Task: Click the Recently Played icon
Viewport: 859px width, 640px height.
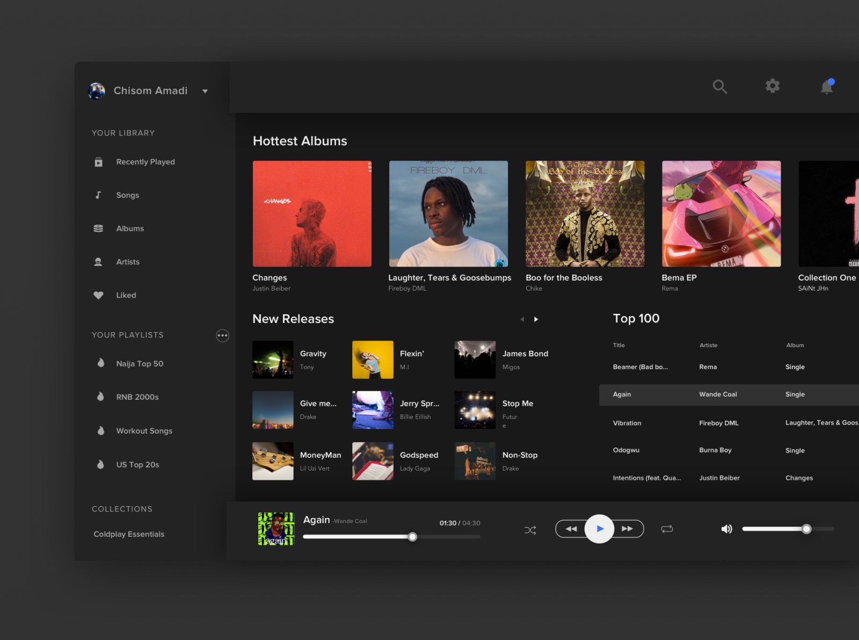Action: (98, 162)
